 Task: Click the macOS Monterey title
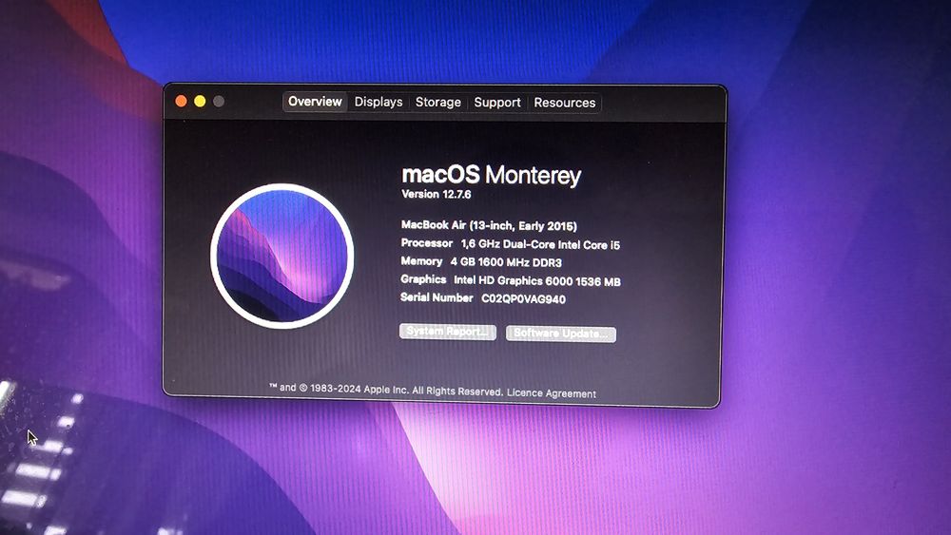(492, 175)
